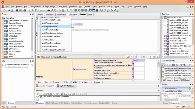Image resolution: width=195 pixels, height=109 pixels.
Task: Open the aapl-20140329.xml file tab
Action: [x=45, y=86]
